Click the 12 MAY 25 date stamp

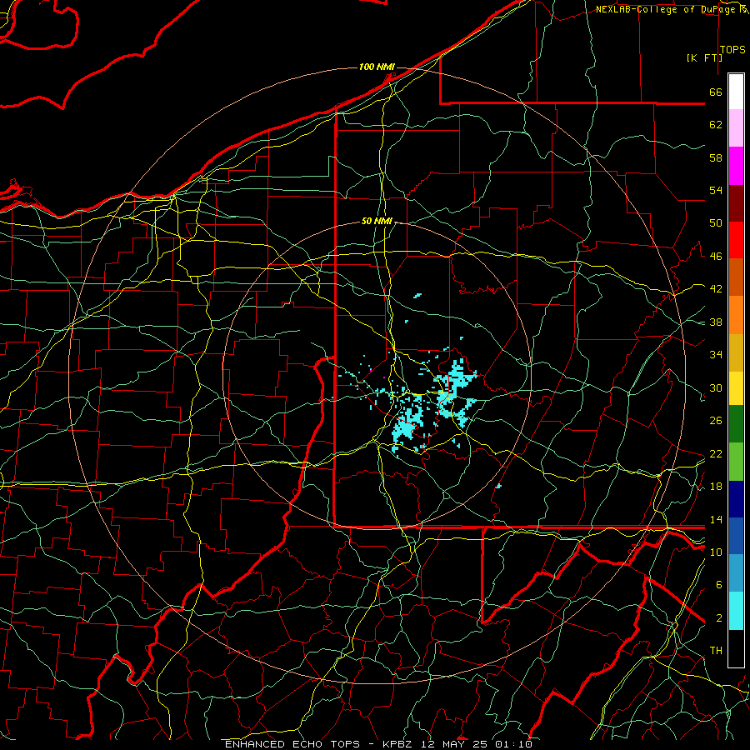[x=454, y=744]
